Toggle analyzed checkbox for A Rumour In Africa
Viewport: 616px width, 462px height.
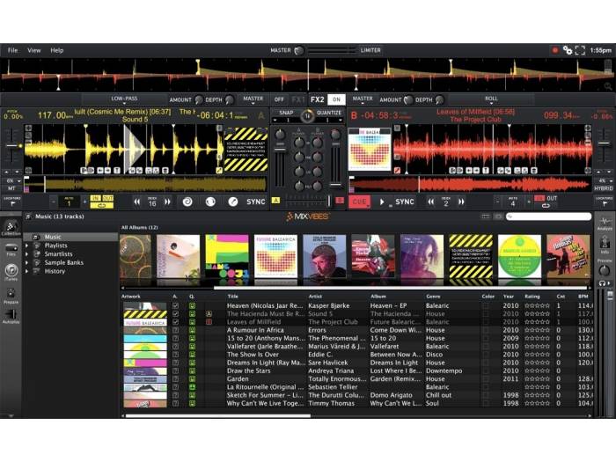click(176, 330)
